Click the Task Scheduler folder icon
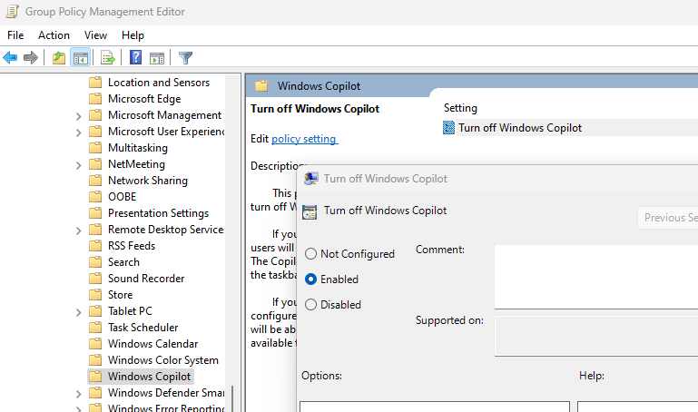The width and height of the screenshot is (698, 412). click(95, 328)
